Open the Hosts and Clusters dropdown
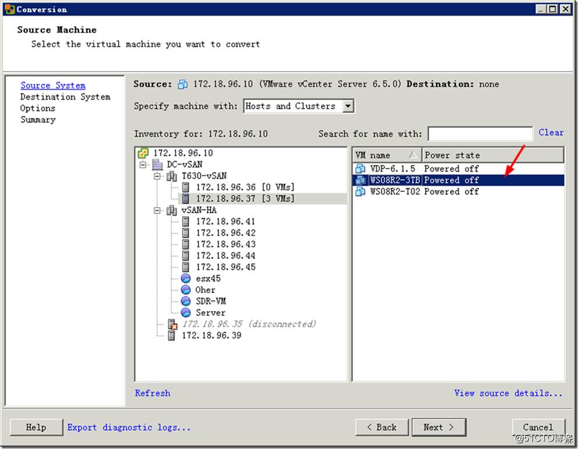Viewport: 578px width, 449px height. pos(348,106)
